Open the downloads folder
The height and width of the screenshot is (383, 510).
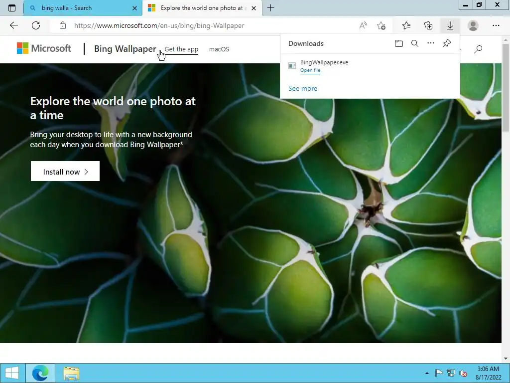click(x=399, y=43)
